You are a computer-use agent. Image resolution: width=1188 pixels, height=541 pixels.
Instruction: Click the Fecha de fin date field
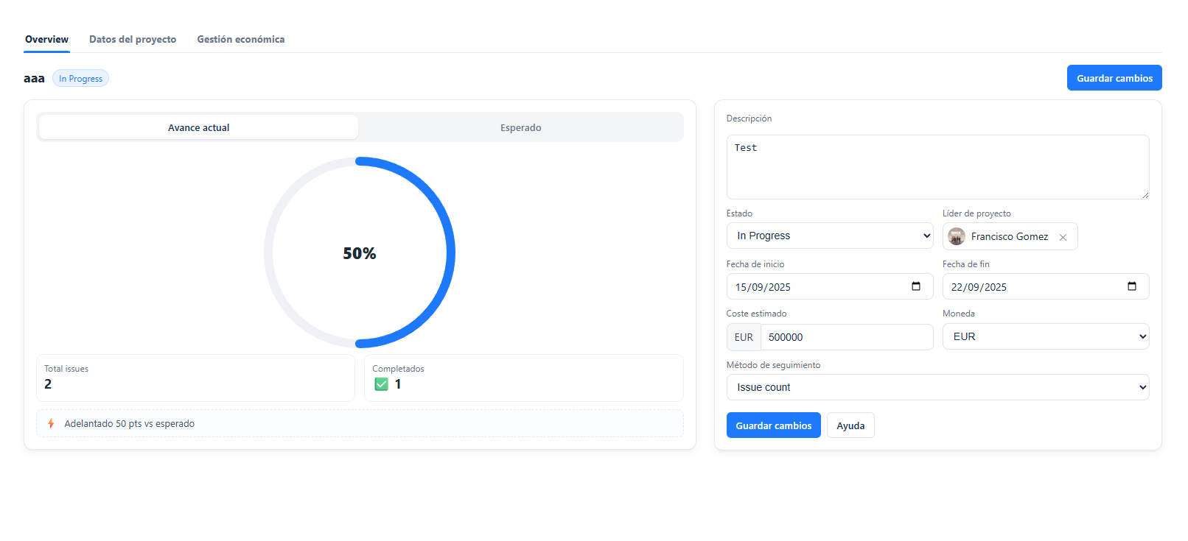[1046, 286]
